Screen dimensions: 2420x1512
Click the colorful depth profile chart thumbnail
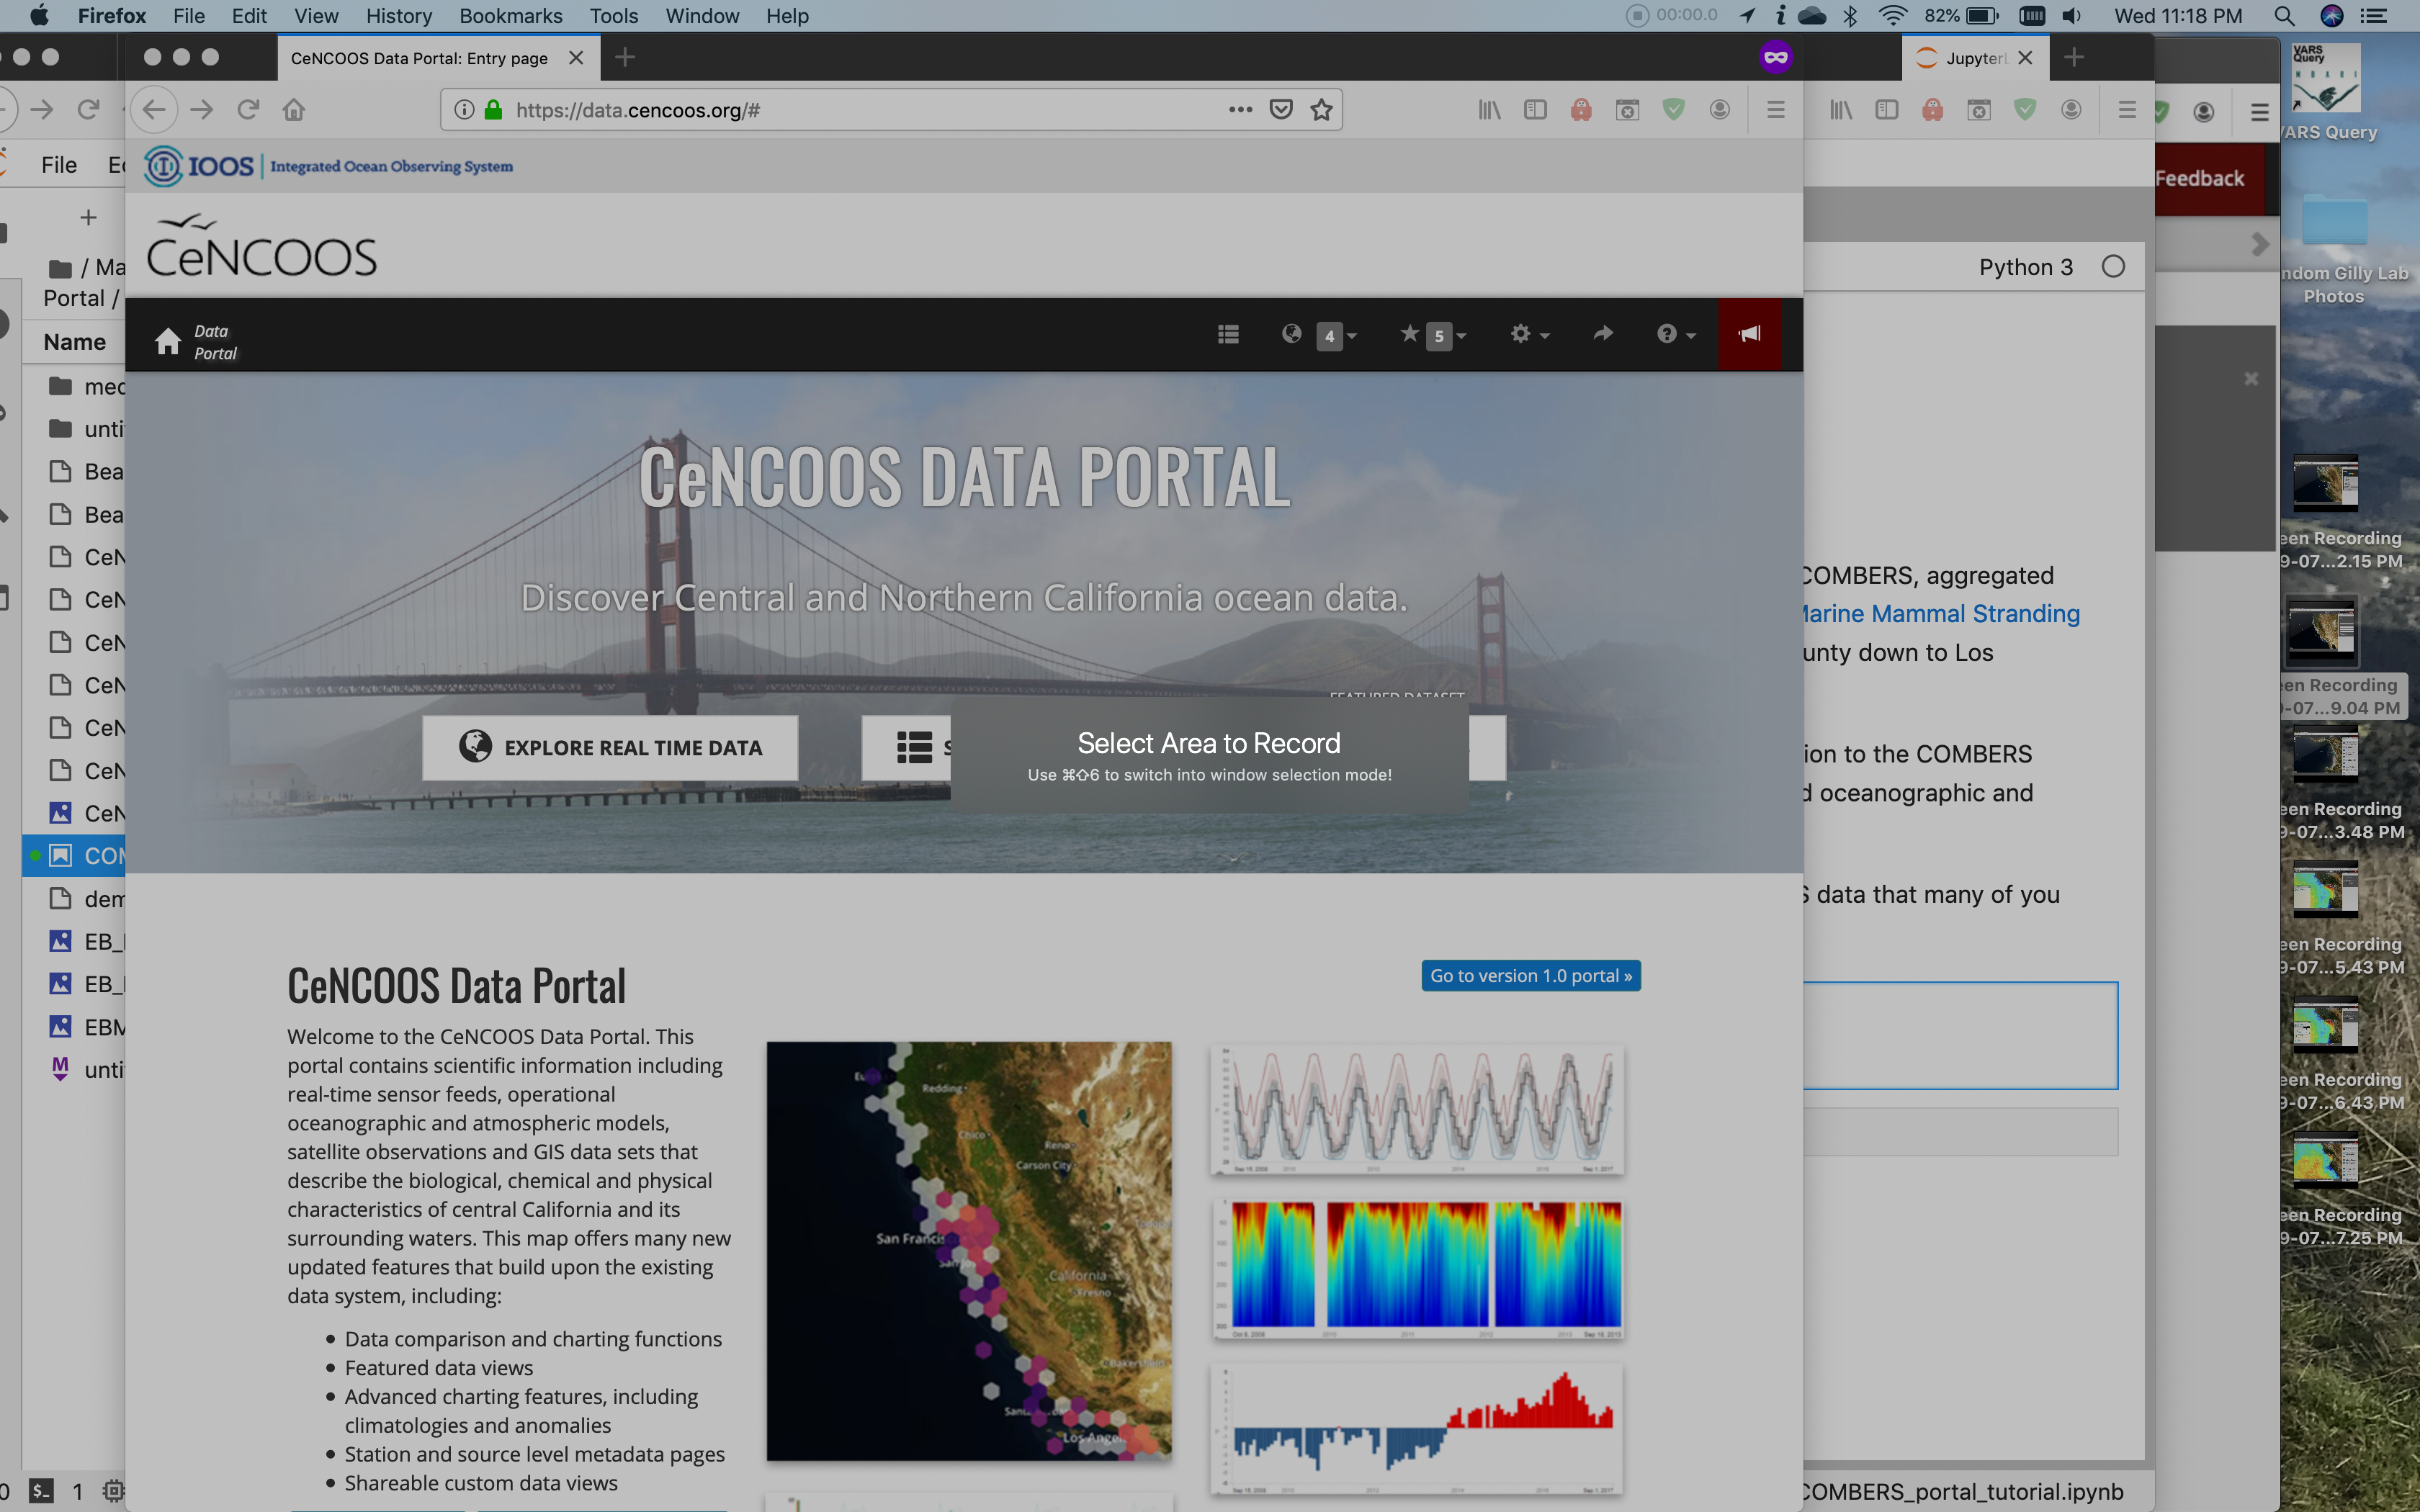coord(1417,1269)
